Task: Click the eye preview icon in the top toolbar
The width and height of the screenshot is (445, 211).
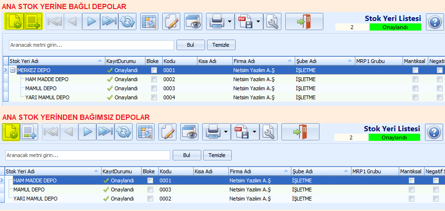Action: point(193,21)
